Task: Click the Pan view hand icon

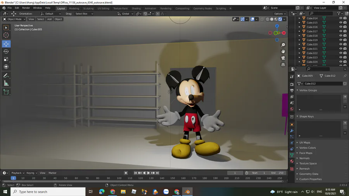Action: [283, 52]
